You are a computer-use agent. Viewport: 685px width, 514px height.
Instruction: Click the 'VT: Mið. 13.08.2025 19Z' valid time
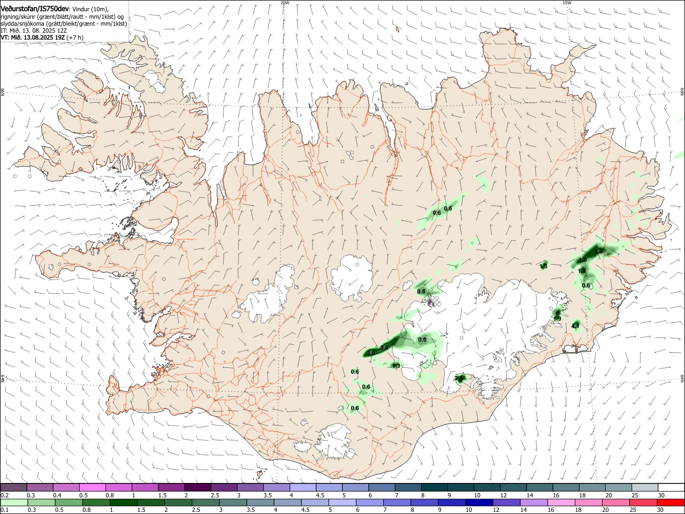click(33, 37)
